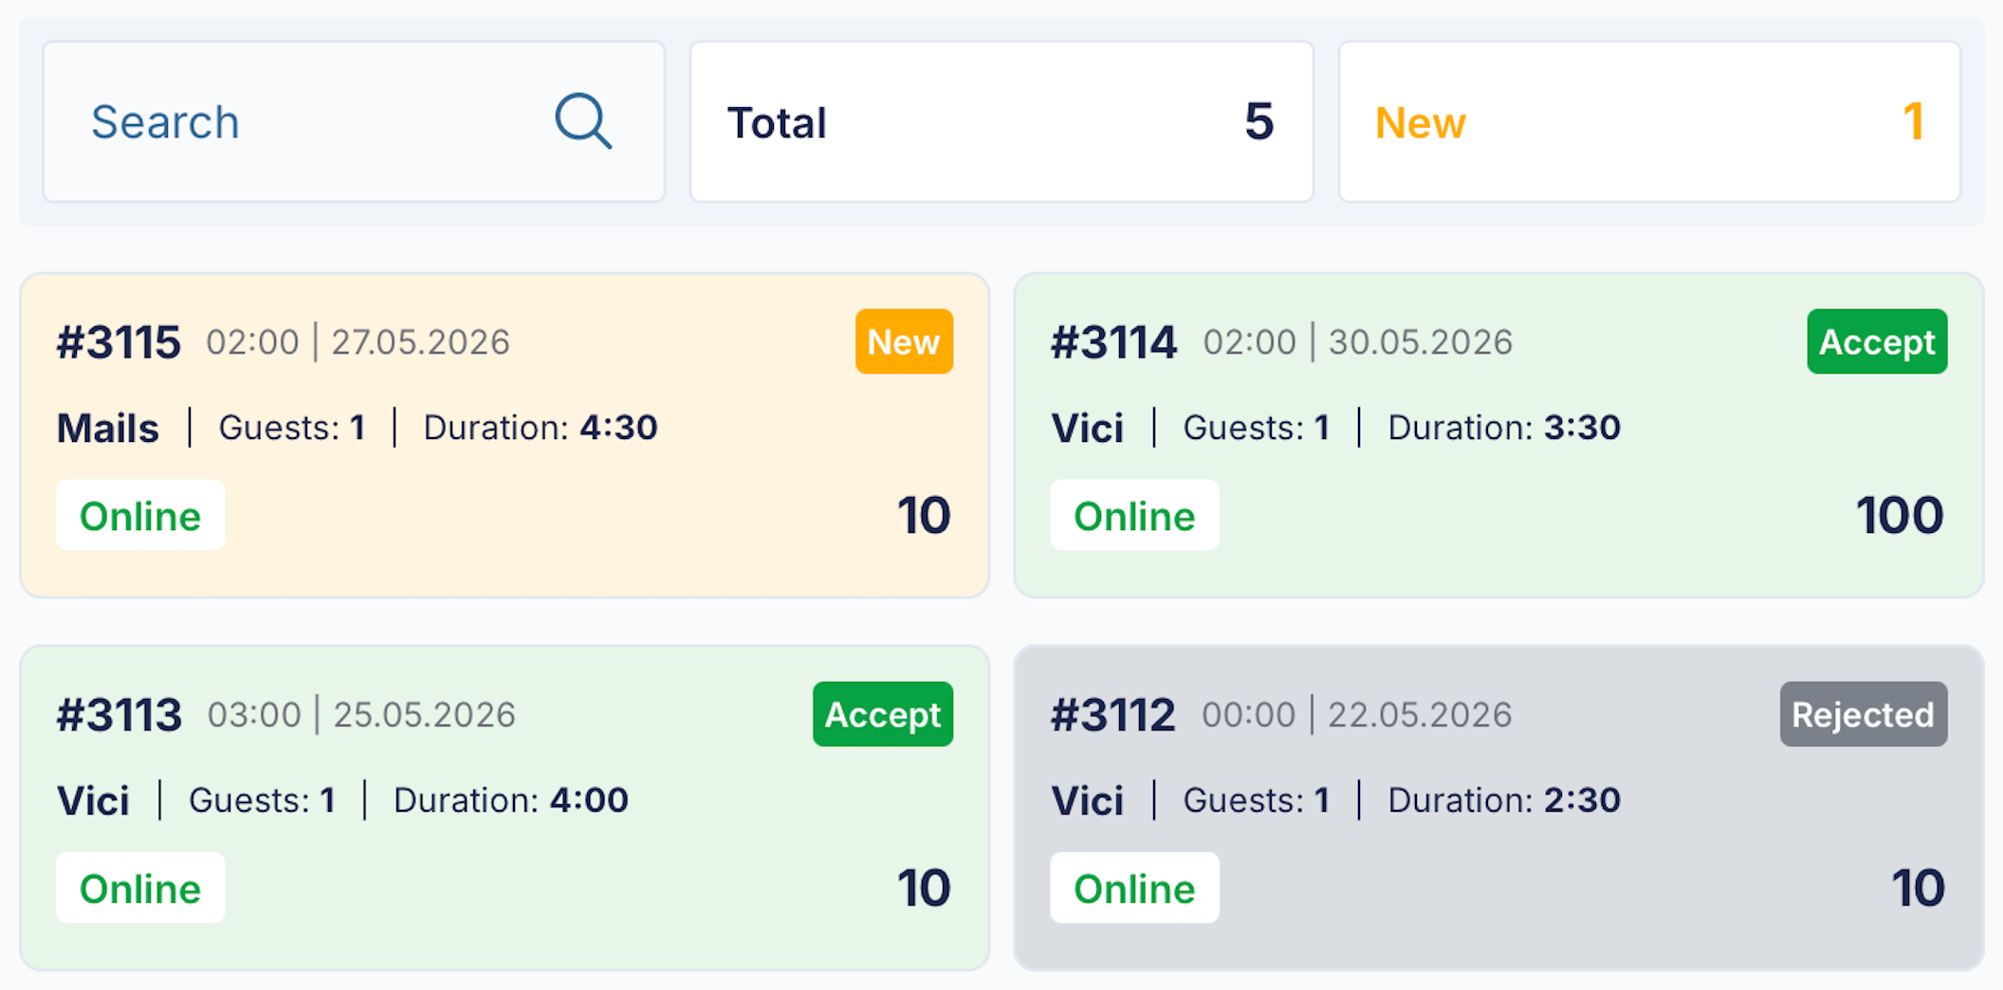Click Duration: 2:30 on booking #3112
This screenshot has width=2003, height=990.
1504,800
